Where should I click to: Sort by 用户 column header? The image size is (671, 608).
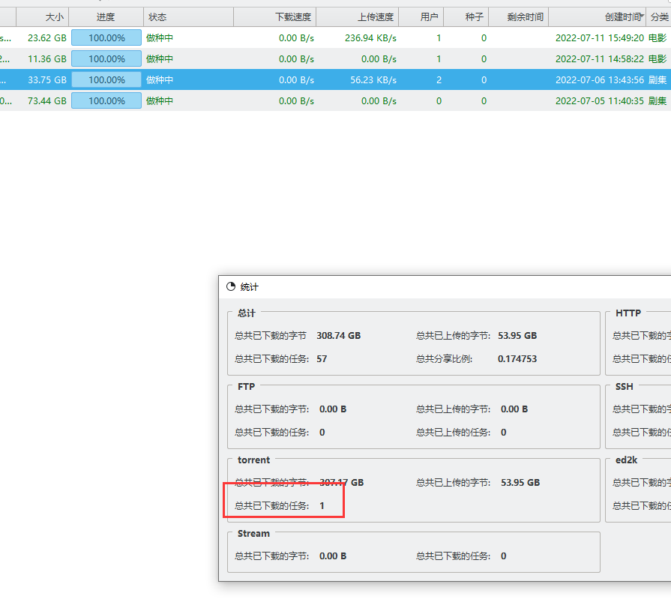pyautogui.click(x=421, y=17)
